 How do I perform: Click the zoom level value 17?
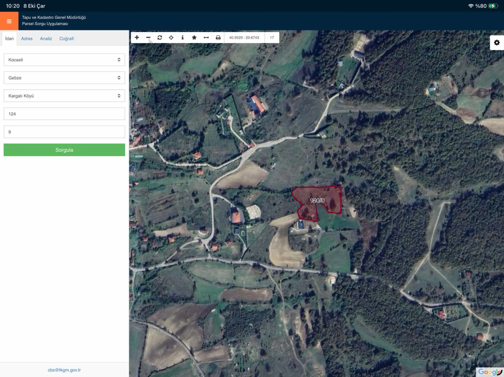tap(272, 37)
